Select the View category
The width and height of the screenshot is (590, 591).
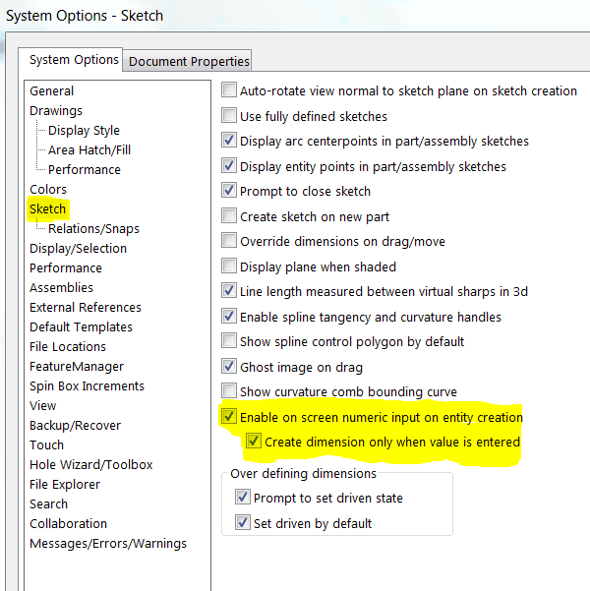(x=42, y=405)
